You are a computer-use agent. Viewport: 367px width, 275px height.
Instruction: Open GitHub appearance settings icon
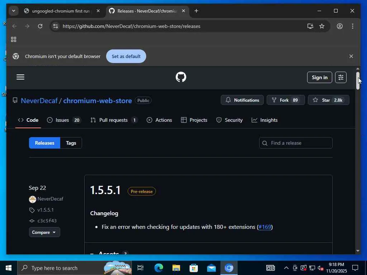point(341,77)
